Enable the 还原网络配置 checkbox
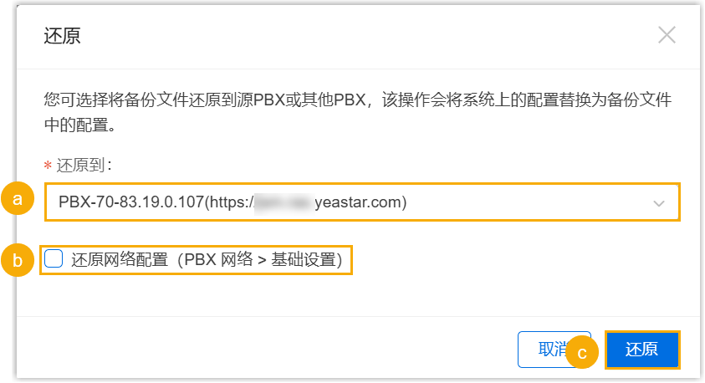The image size is (705, 383). (54, 259)
